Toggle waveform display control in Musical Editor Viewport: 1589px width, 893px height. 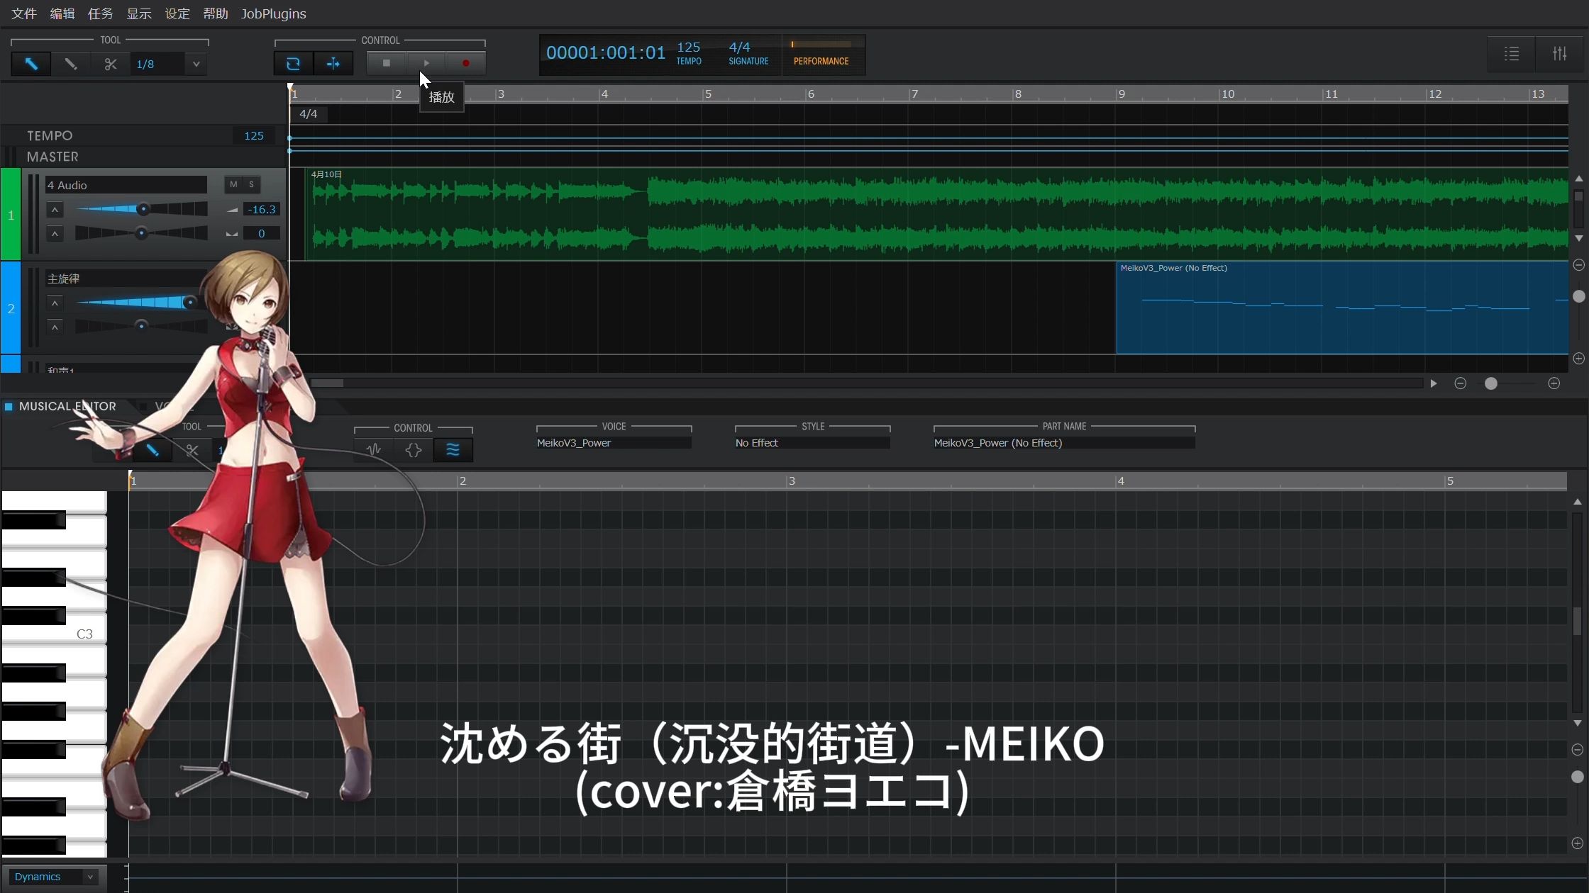(x=374, y=449)
